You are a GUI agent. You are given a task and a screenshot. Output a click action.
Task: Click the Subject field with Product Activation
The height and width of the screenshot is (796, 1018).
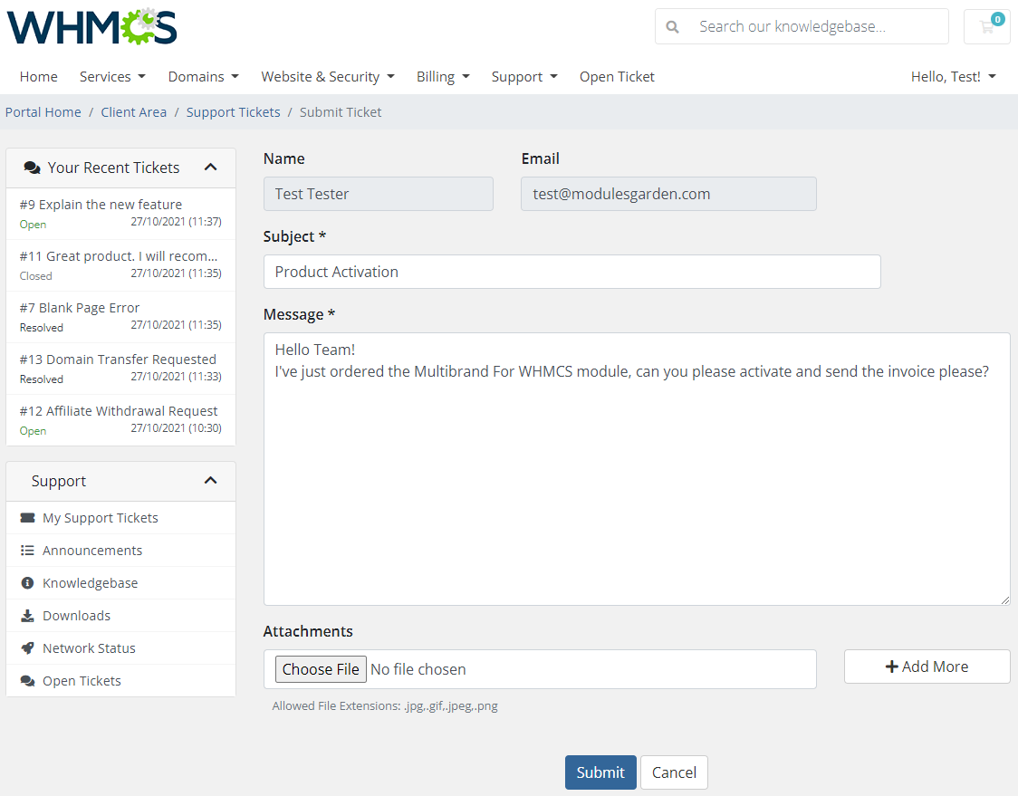(572, 272)
